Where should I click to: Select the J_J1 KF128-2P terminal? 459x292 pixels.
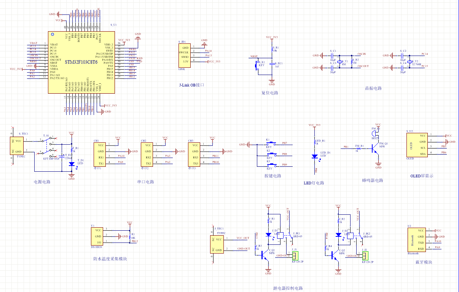[x=295, y=255]
